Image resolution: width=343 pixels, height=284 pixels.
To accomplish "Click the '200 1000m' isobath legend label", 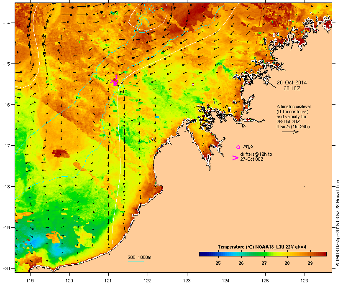I will (x=139, y=257).
